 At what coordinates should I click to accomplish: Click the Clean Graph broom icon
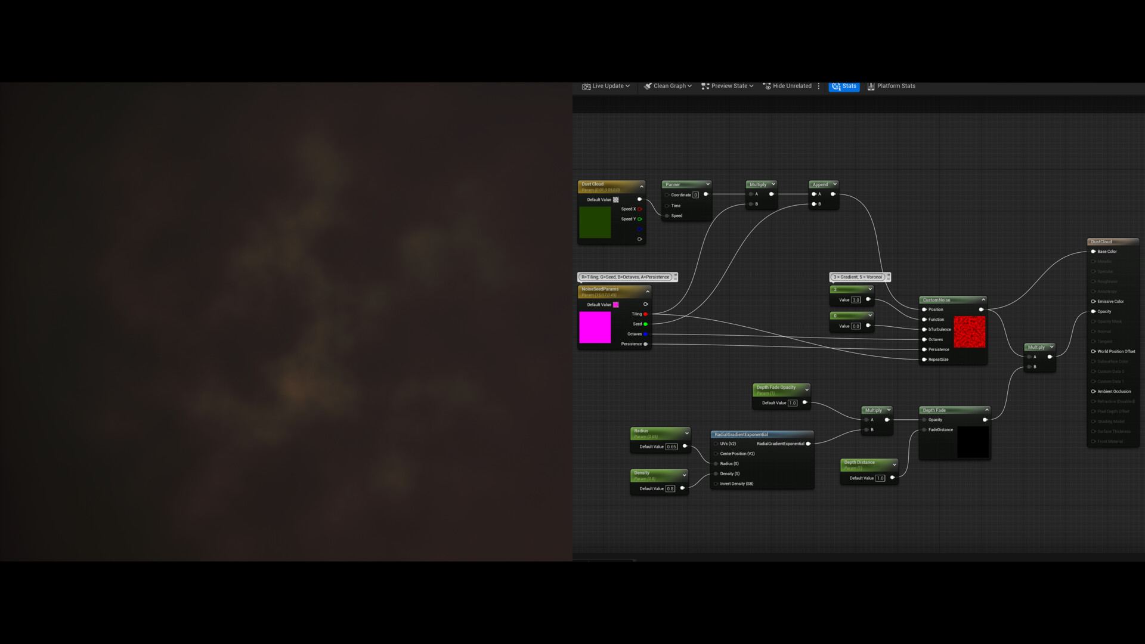tap(648, 86)
